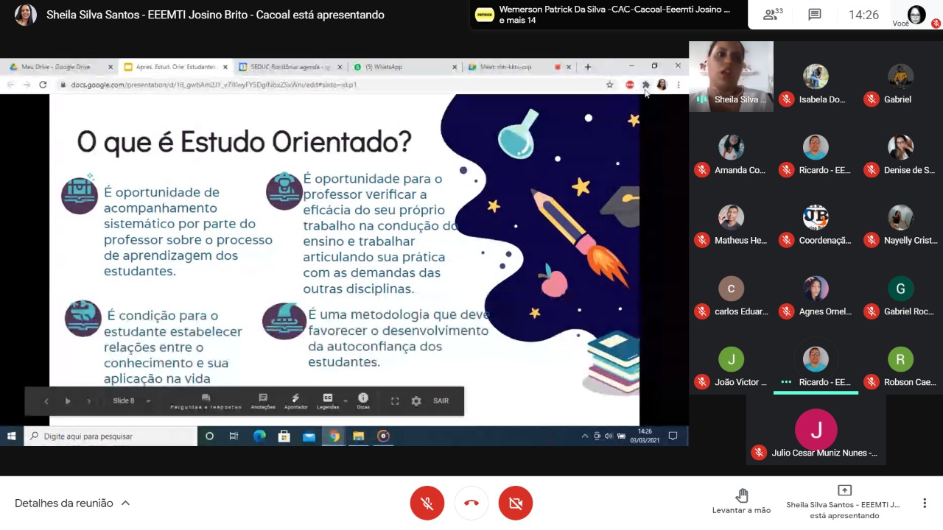Select Nayelly Crist... participant avatar
The height and width of the screenshot is (530, 943).
[x=900, y=218]
